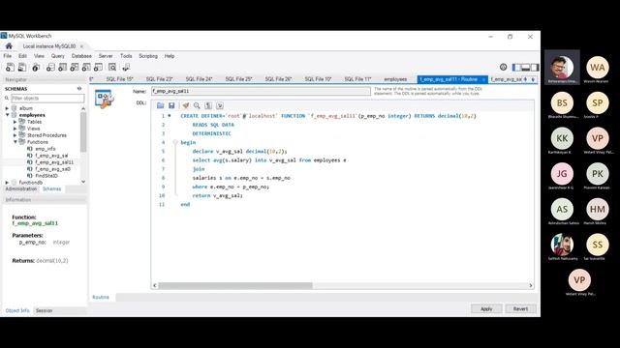The image size is (620, 348).
Task: Click the create new schema toolbar icon
Action: (x=50, y=68)
